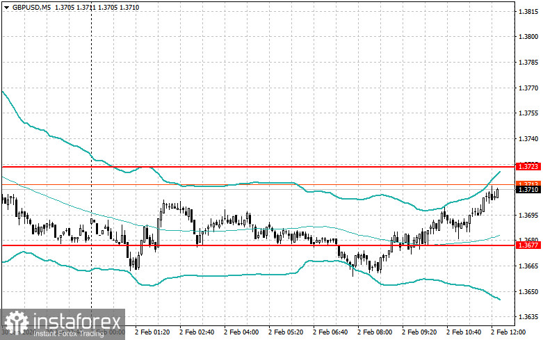Click the 2 Feb 02:40 time label
This screenshot has height=340, width=543.
[197, 332]
